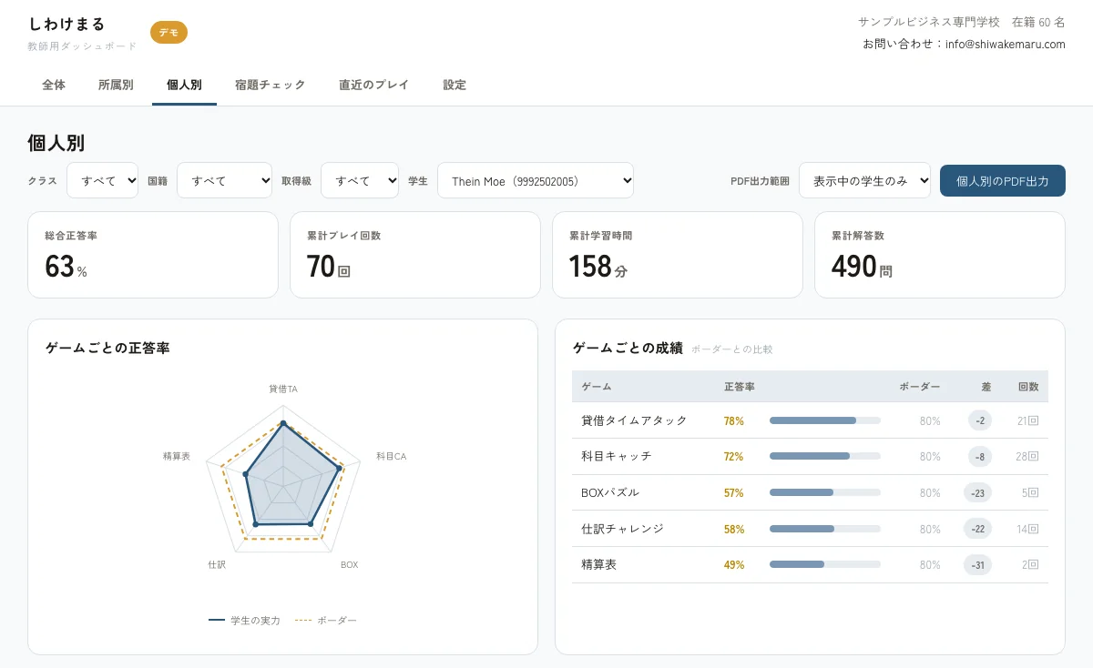
Task: Click the 49% accuracy value
Action: [734, 564]
